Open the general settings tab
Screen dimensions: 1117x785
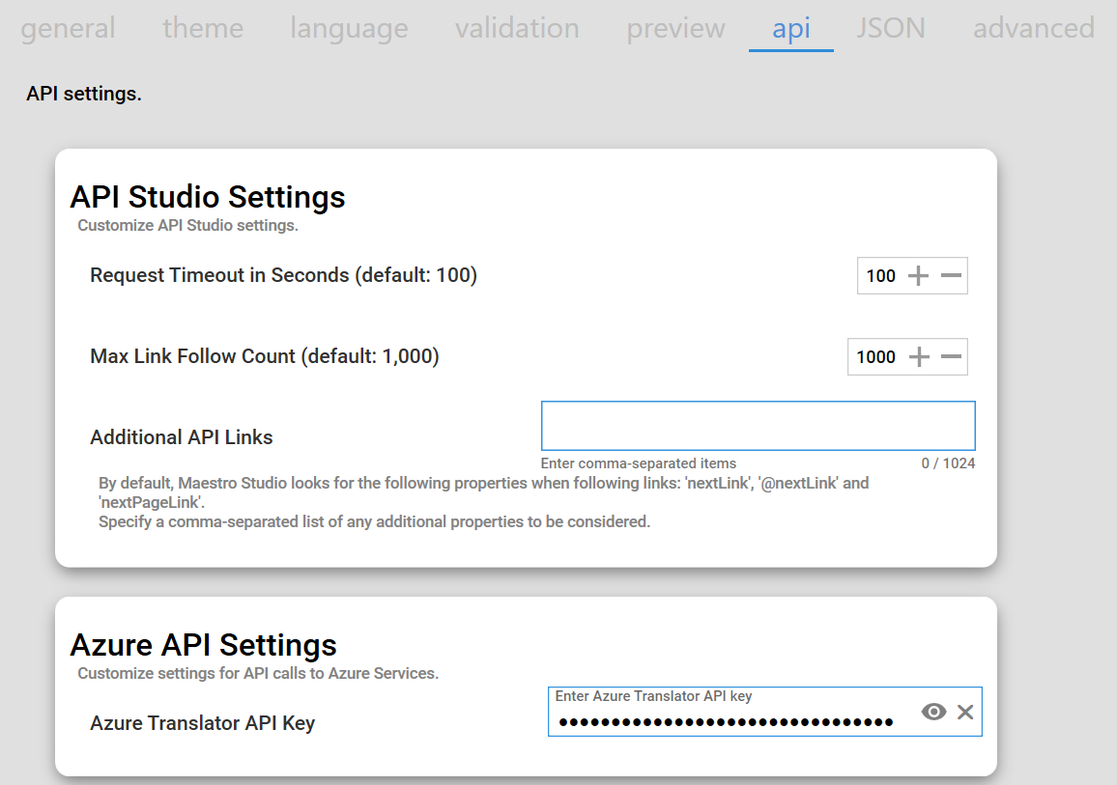tap(68, 29)
